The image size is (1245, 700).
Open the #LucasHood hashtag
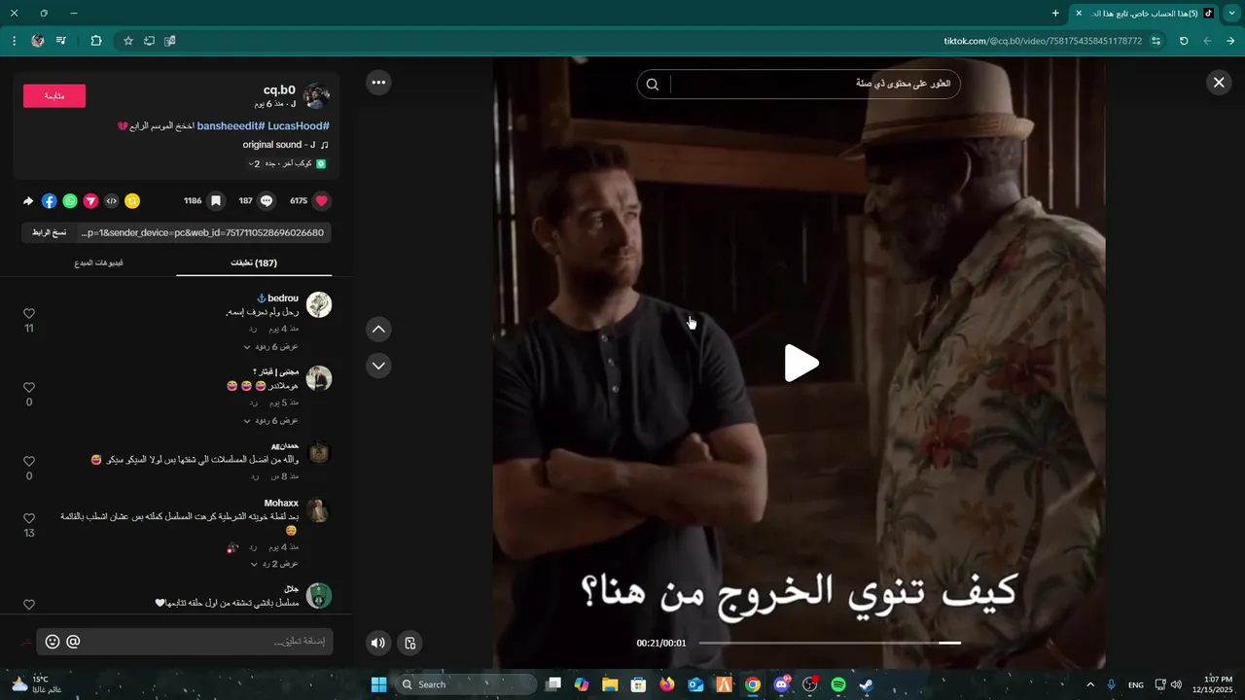point(299,126)
